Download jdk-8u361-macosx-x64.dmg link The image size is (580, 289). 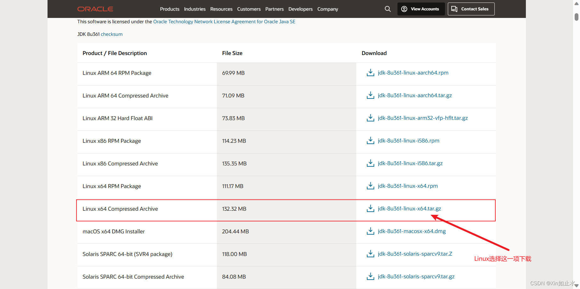(x=412, y=231)
